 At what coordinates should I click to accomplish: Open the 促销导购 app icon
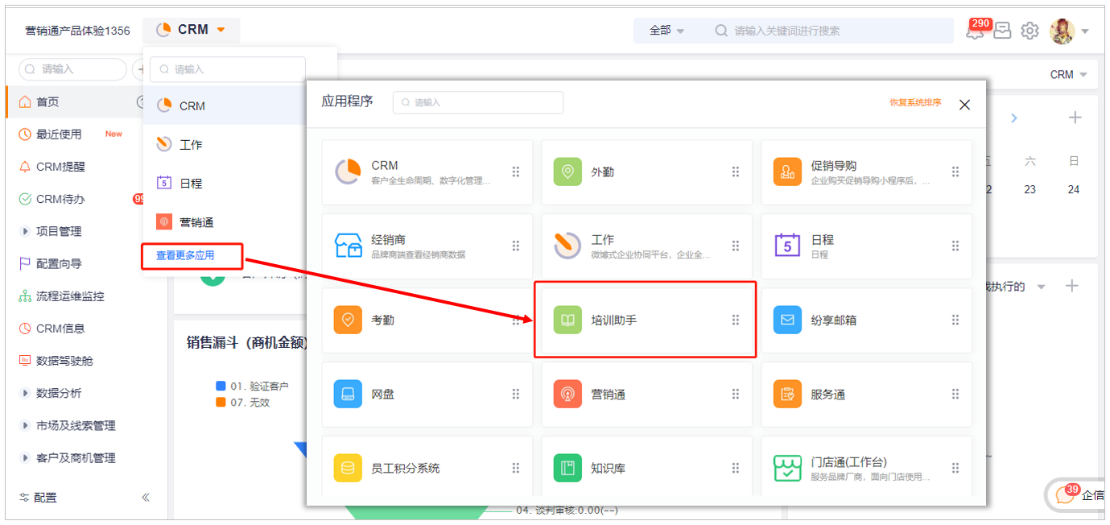pyautogui.click(x=787, y=172)
